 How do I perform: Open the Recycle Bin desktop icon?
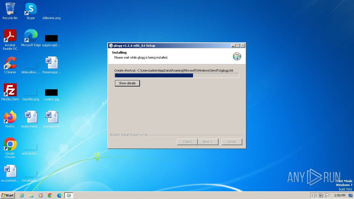point(10,11)
